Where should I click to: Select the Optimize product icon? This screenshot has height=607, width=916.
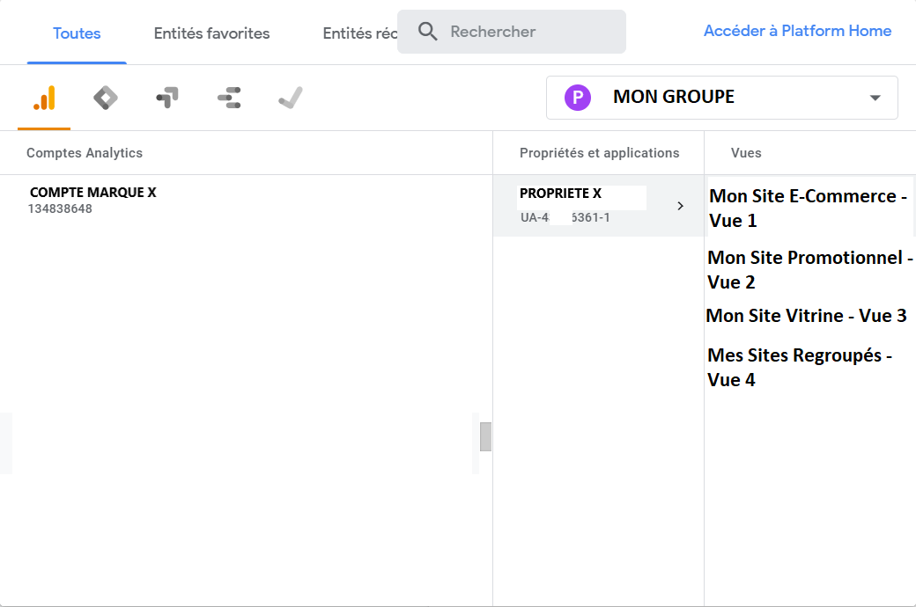click(x=167, y=98)
